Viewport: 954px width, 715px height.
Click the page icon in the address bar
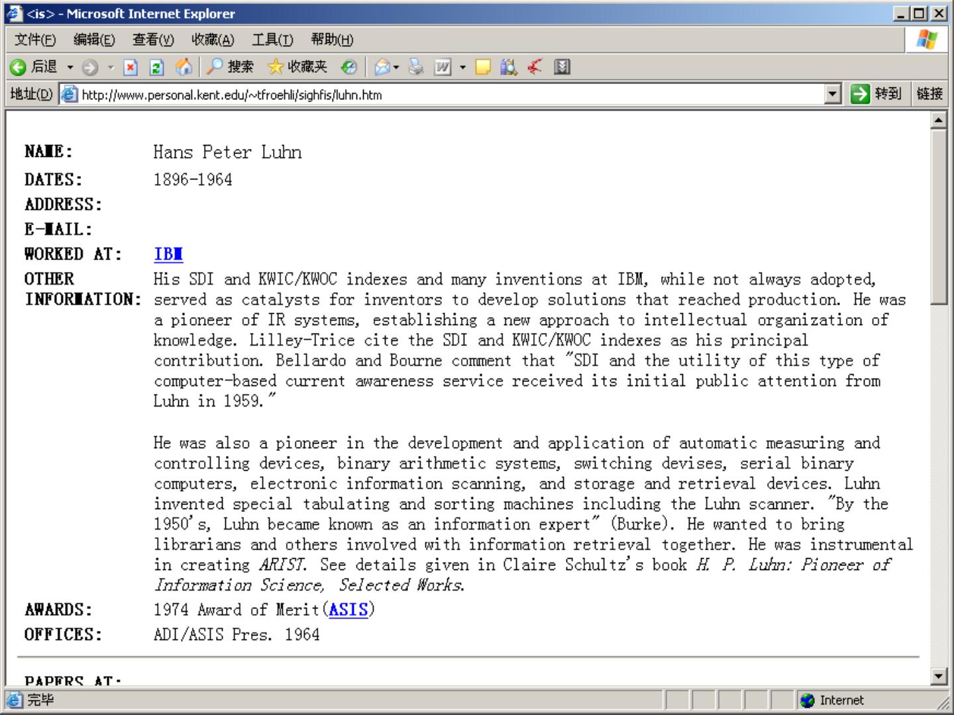[x=69, y=94]
